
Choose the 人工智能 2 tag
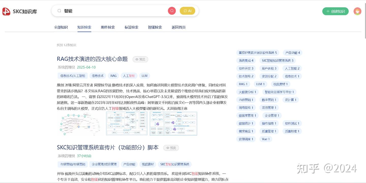click(x=292, y=68)
